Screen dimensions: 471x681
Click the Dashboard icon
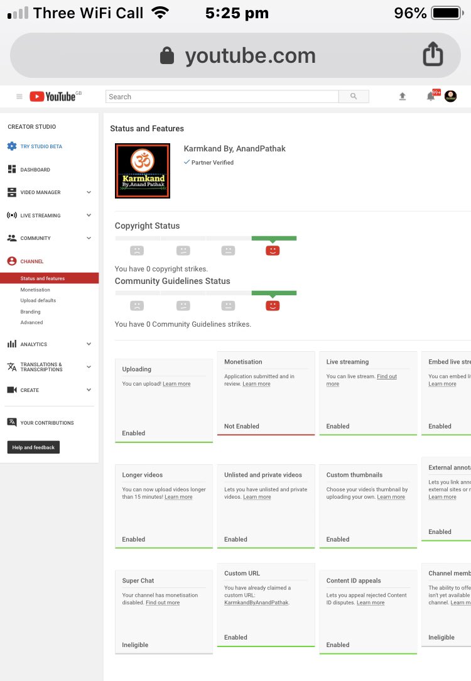12,170
